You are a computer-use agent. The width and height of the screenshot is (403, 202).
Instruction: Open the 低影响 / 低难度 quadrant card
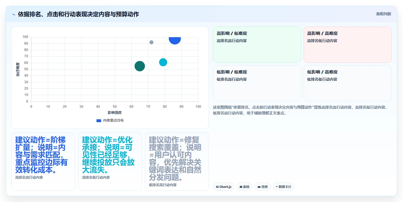click(x=257, y=83)
